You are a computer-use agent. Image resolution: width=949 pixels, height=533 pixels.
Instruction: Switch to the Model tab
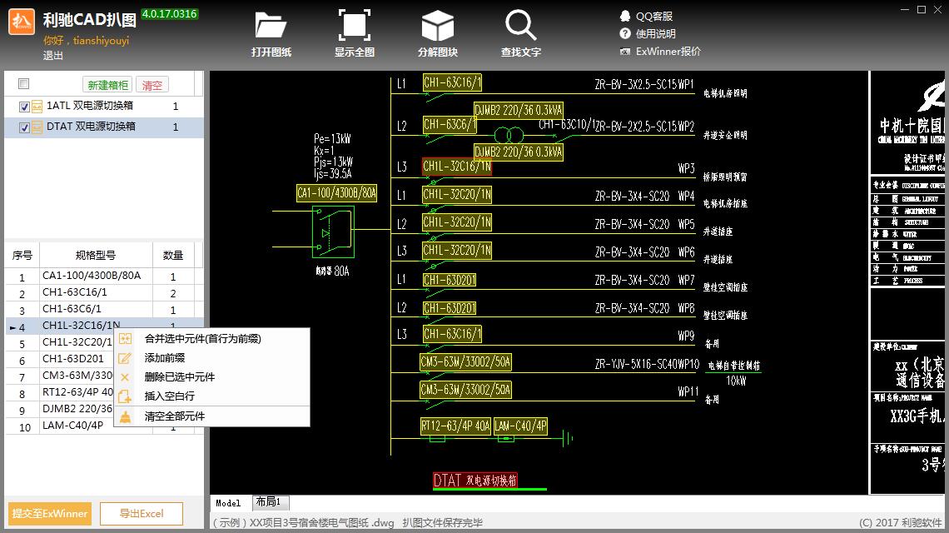[x=228, y=503]
